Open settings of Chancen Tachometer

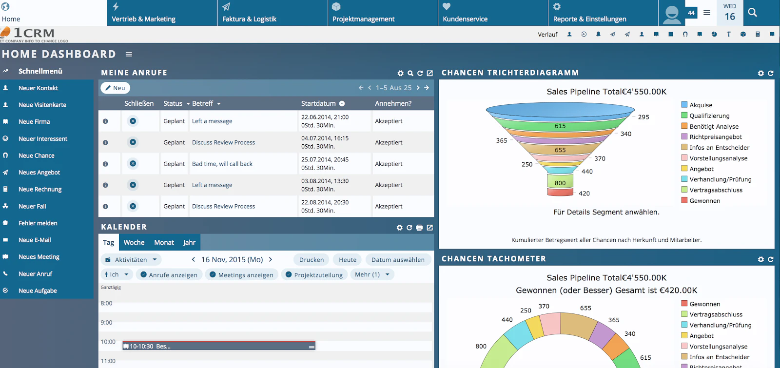coord(761,259)
